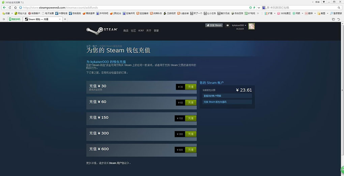This screenshot has height=176, width=344.
Task: Open the Steam 社区 menu
Action: (134, 31)
